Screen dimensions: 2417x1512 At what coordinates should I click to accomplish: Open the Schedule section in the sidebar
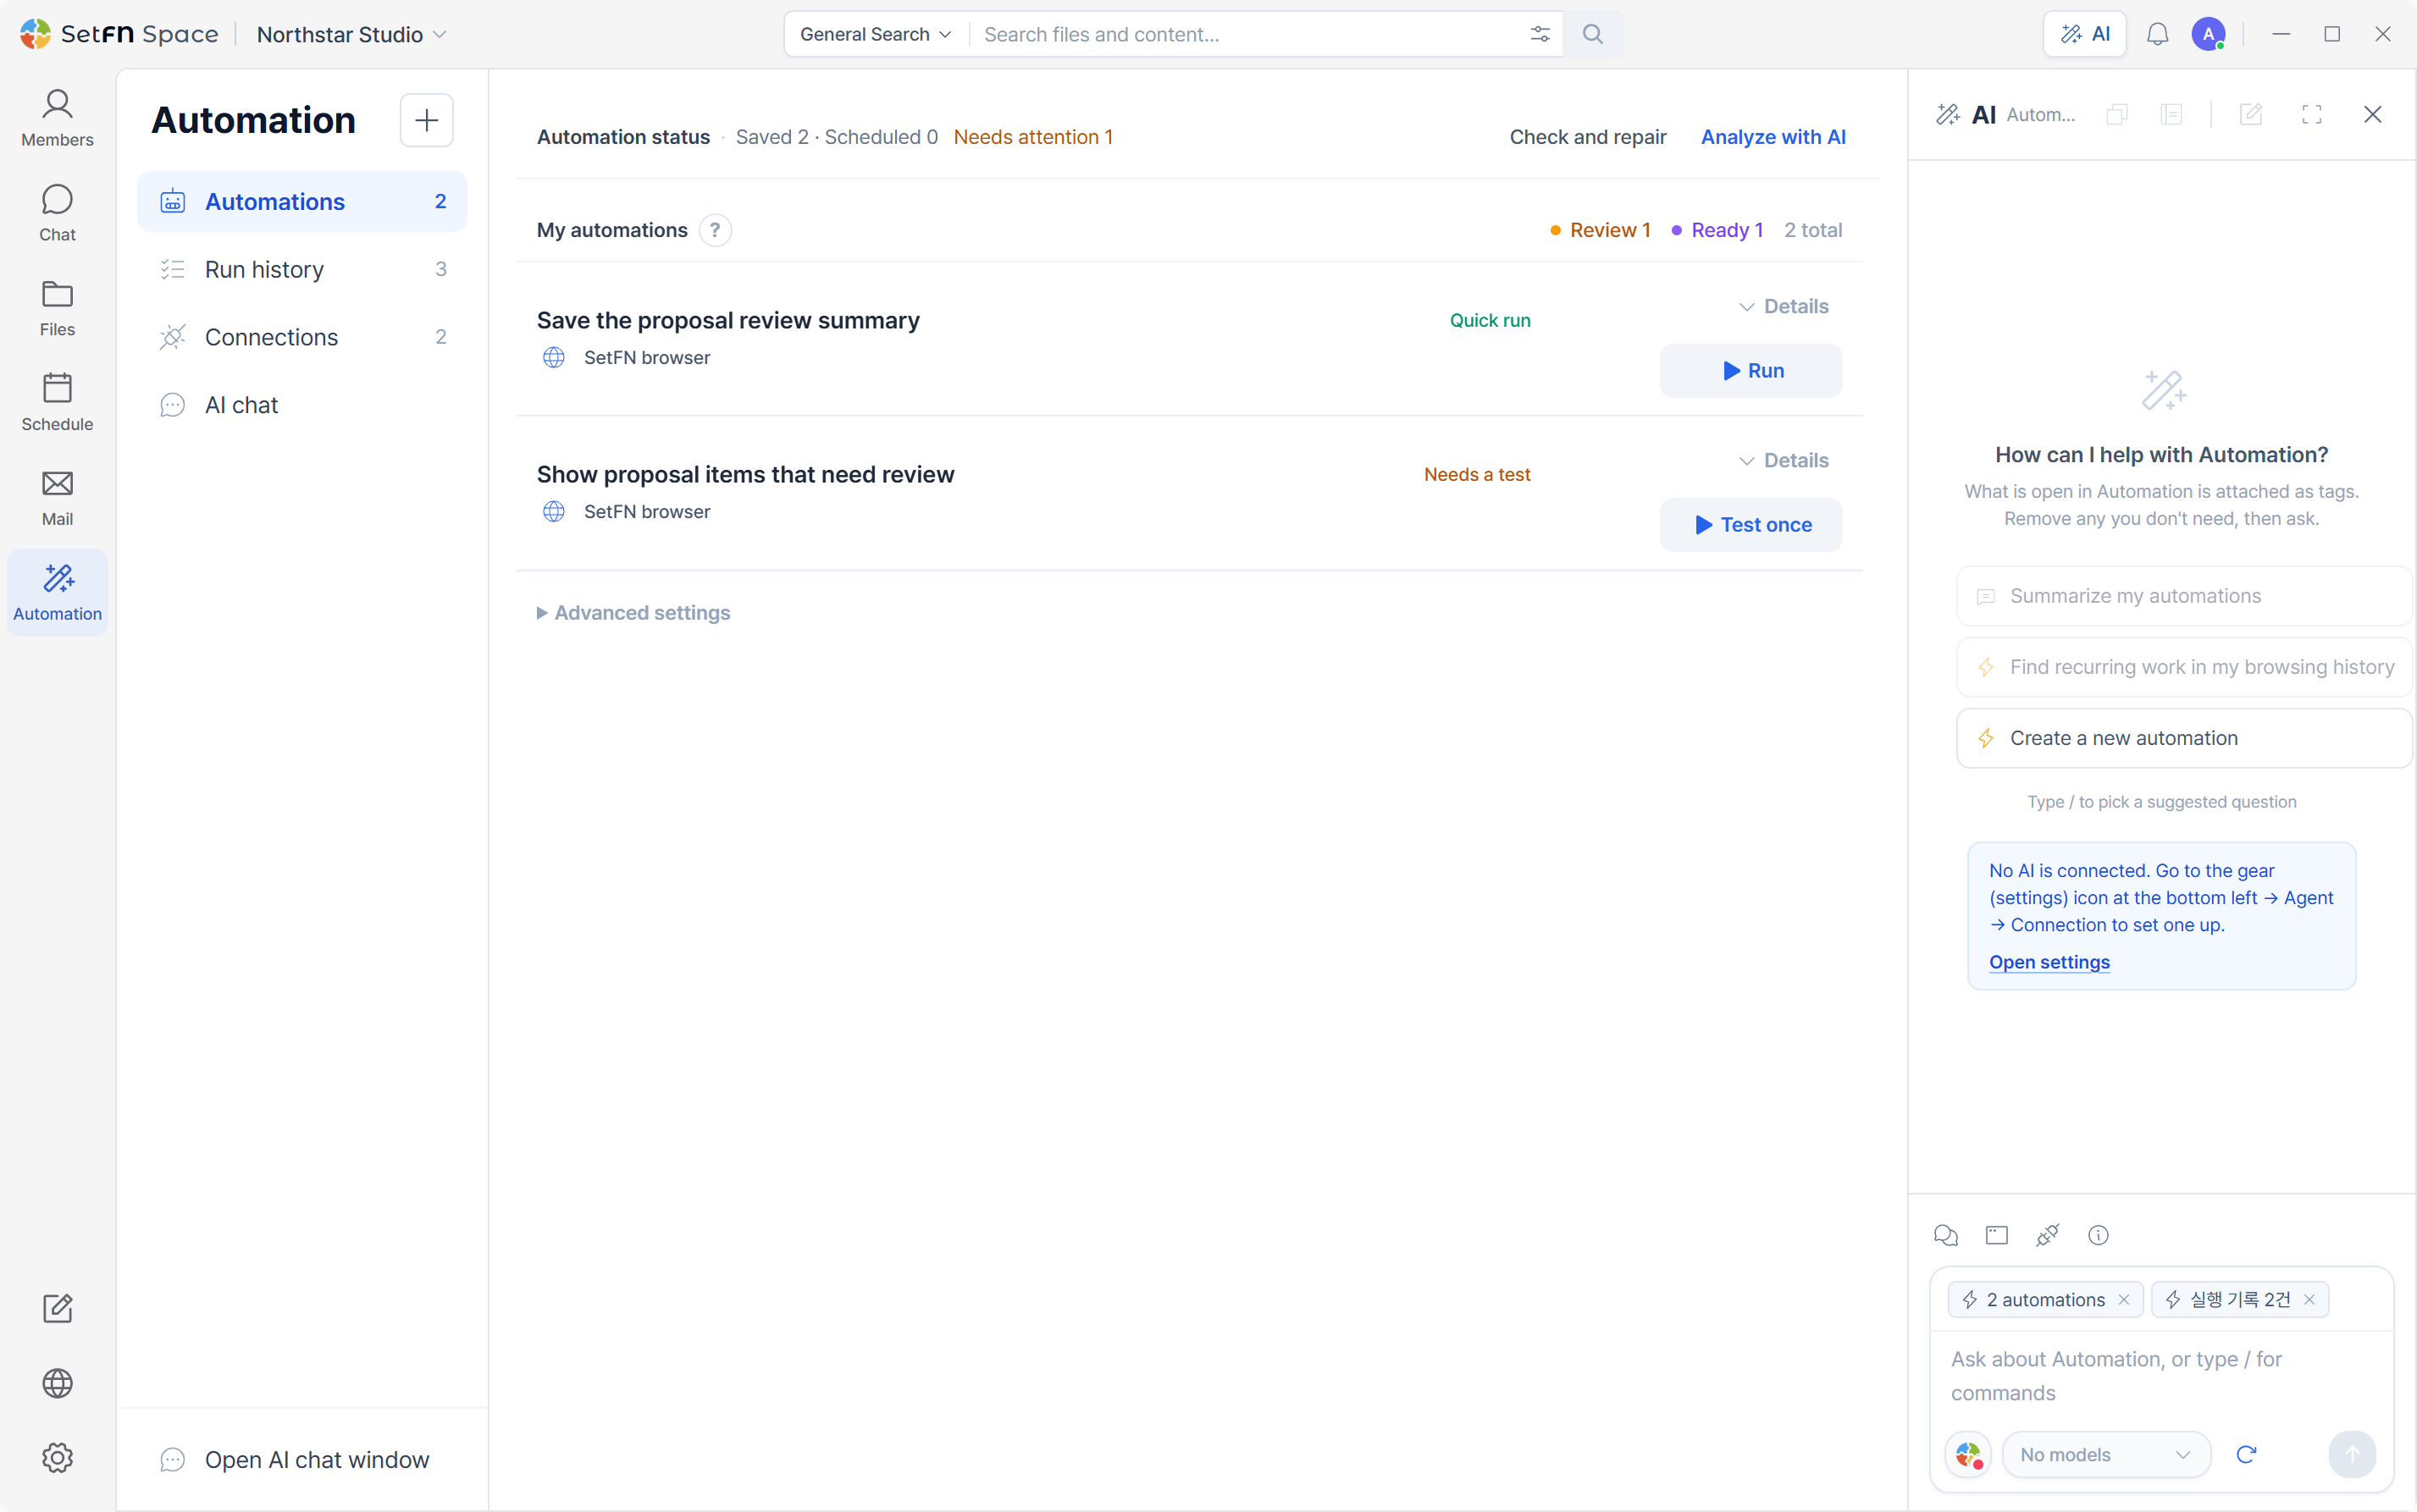tap(57, 403)
